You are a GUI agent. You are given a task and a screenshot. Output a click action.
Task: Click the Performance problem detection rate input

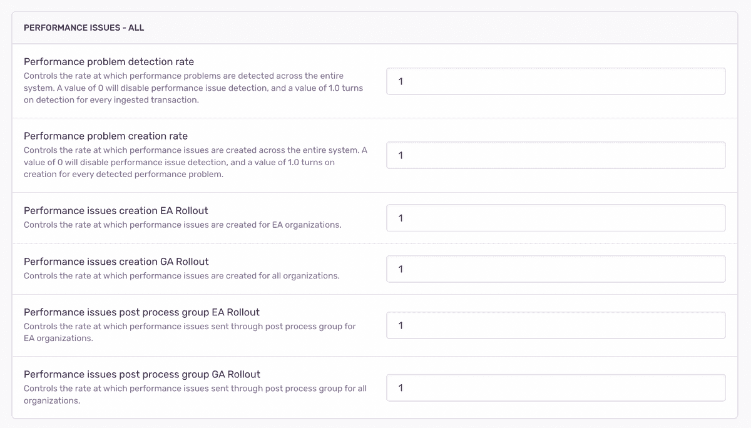coord(556,81)
